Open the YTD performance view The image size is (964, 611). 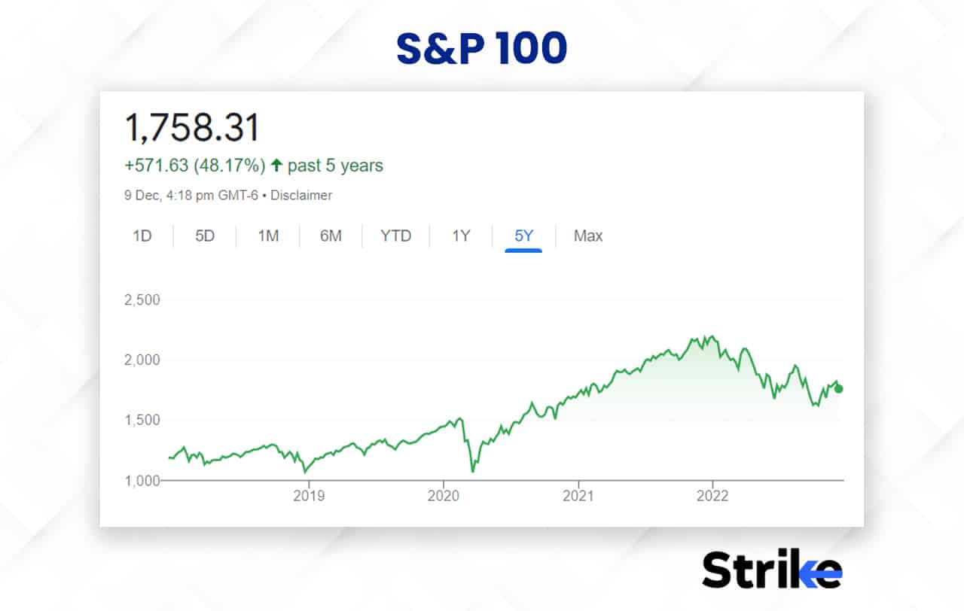395,236
